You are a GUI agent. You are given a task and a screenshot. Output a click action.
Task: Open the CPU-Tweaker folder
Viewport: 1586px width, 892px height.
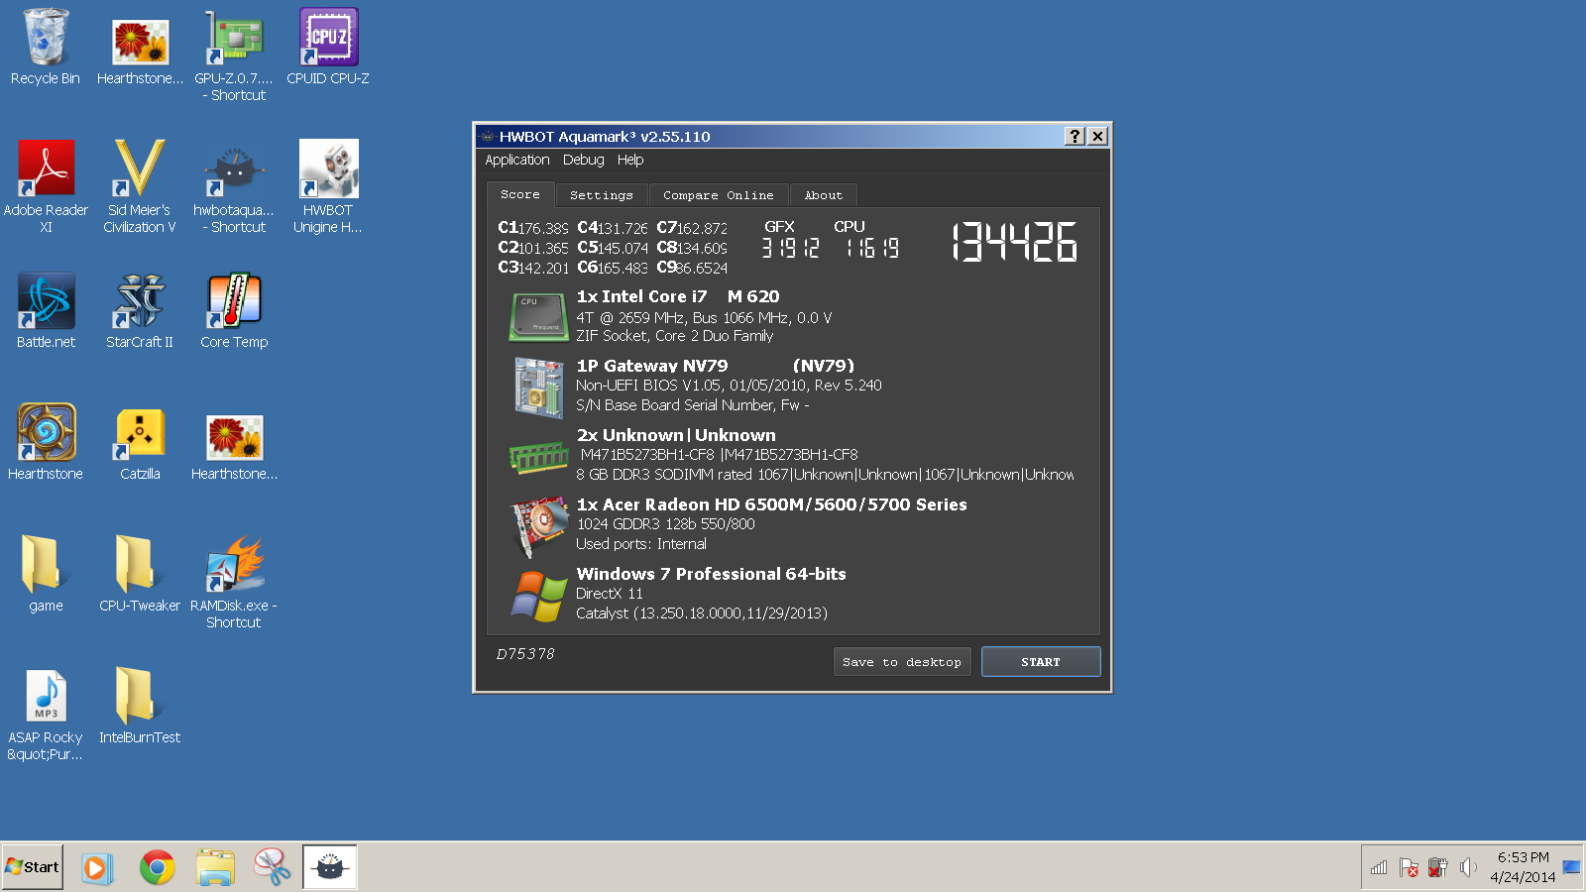140,574
